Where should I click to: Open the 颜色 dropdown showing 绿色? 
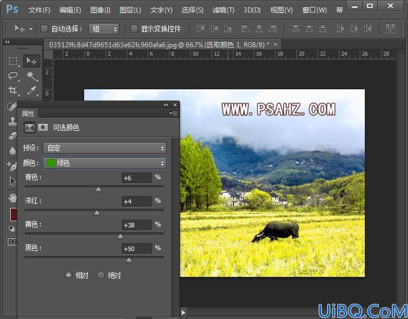pyautogui.click(x=104, y=163)
